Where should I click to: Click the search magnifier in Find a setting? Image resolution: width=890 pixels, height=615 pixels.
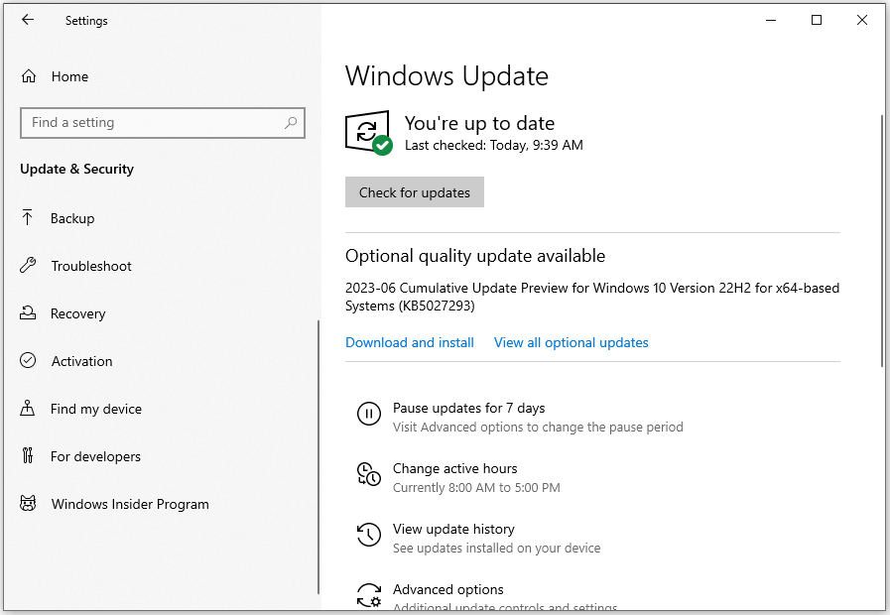tap(291, 123)
